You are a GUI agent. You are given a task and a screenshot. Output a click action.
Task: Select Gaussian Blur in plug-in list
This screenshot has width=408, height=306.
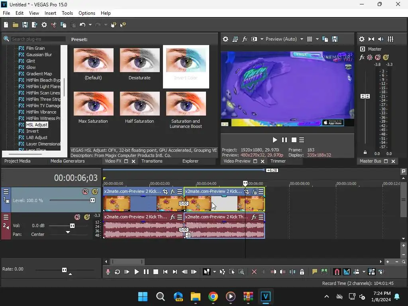coord(39,55)
